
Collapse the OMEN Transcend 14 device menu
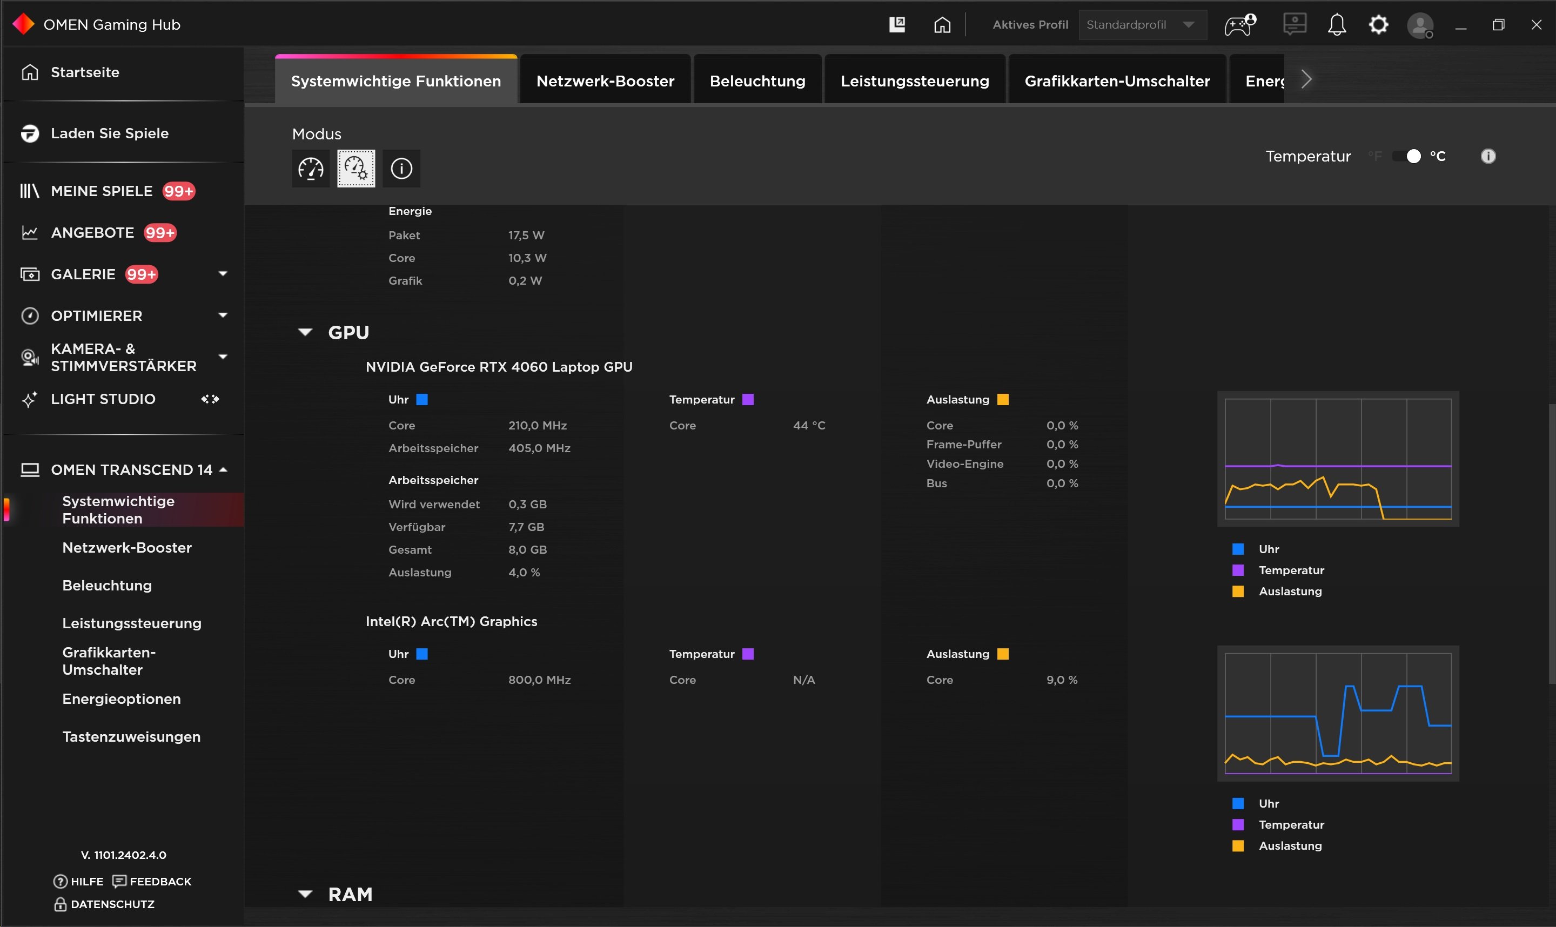coord(223,469)
